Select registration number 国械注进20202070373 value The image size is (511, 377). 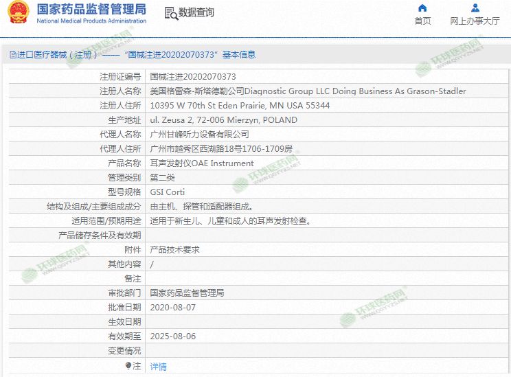[193, 77]
